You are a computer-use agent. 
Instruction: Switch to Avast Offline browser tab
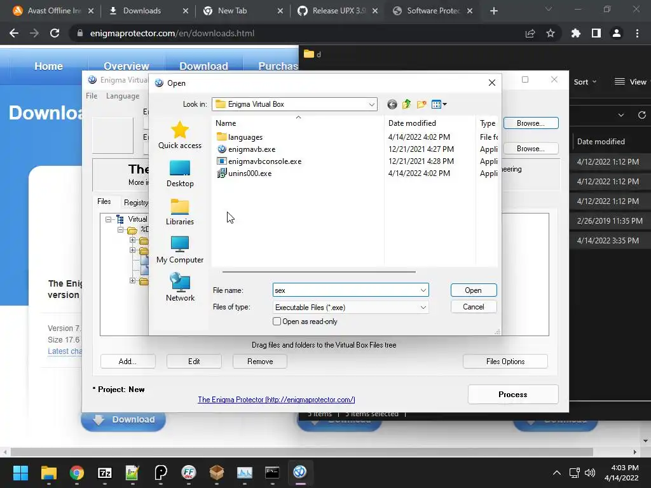tap(52, 11)
